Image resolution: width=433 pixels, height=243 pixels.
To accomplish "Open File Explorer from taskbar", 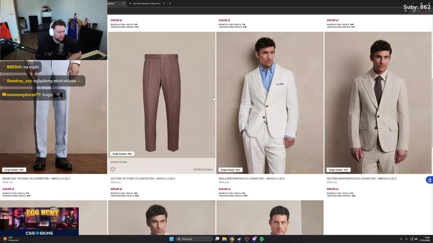I will [224, 239].
